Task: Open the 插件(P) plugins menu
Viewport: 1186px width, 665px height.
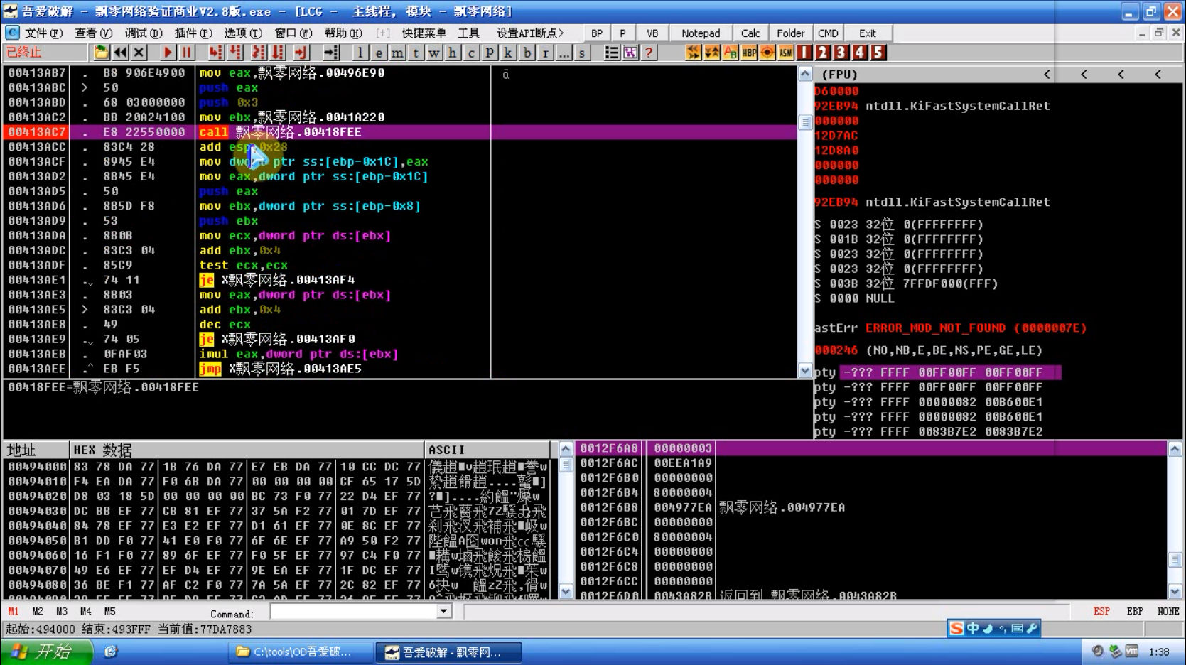Action: 193,33
